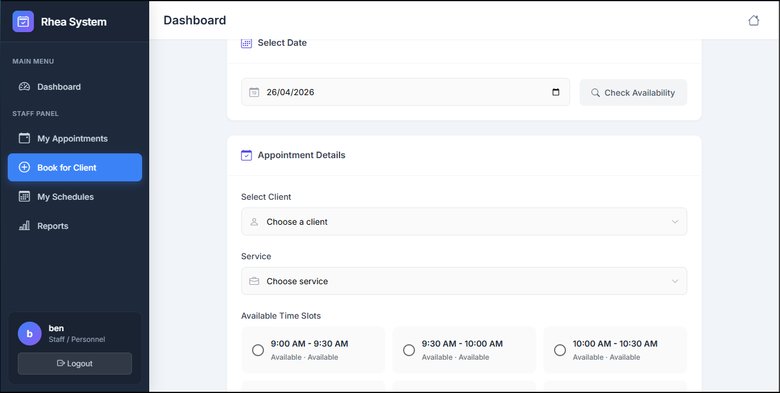Click the ben staff avatar
780x393 pixels.
click(30, 333)
